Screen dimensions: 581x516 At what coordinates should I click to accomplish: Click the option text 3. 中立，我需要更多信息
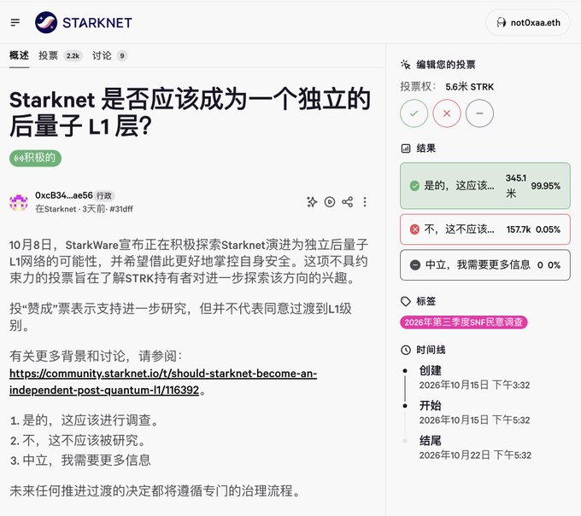[80, 461]
